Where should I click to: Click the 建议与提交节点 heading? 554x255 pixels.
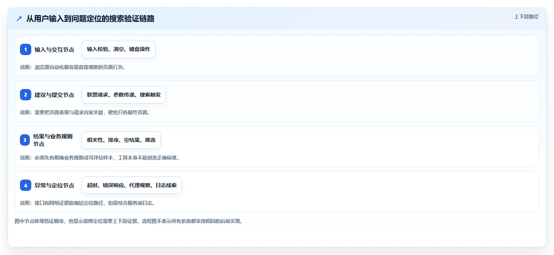[54, 95]
